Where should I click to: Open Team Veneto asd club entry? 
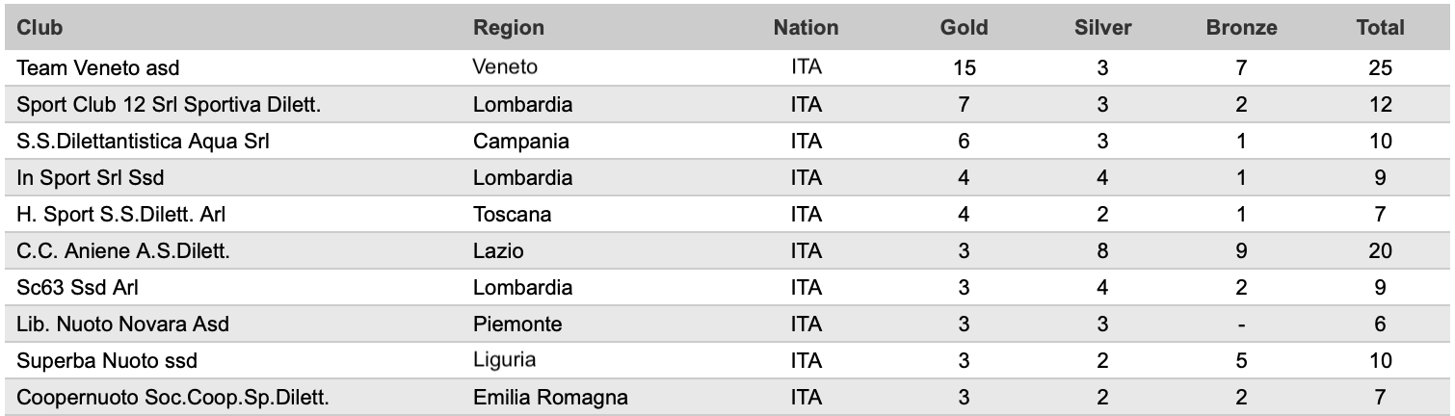point(98,67)
